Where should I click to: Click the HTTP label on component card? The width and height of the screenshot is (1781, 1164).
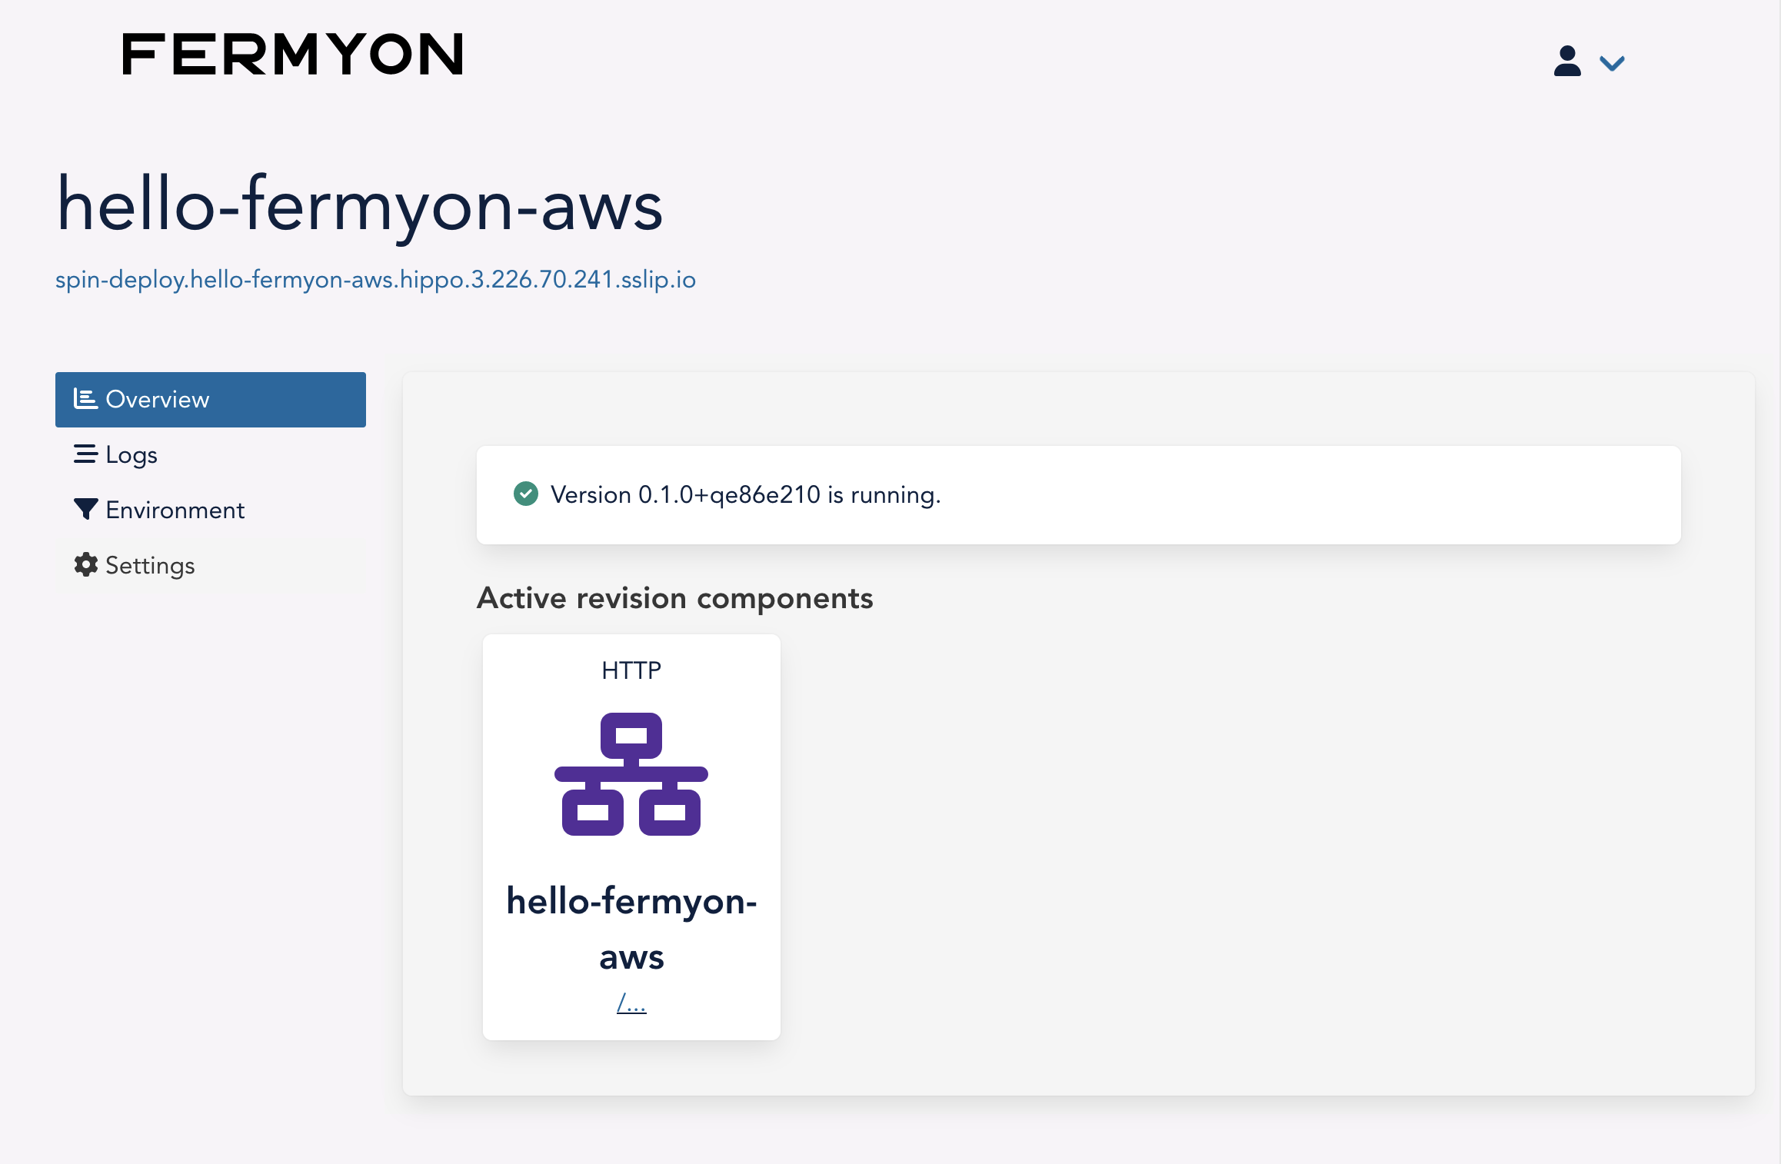pos(631,670)
